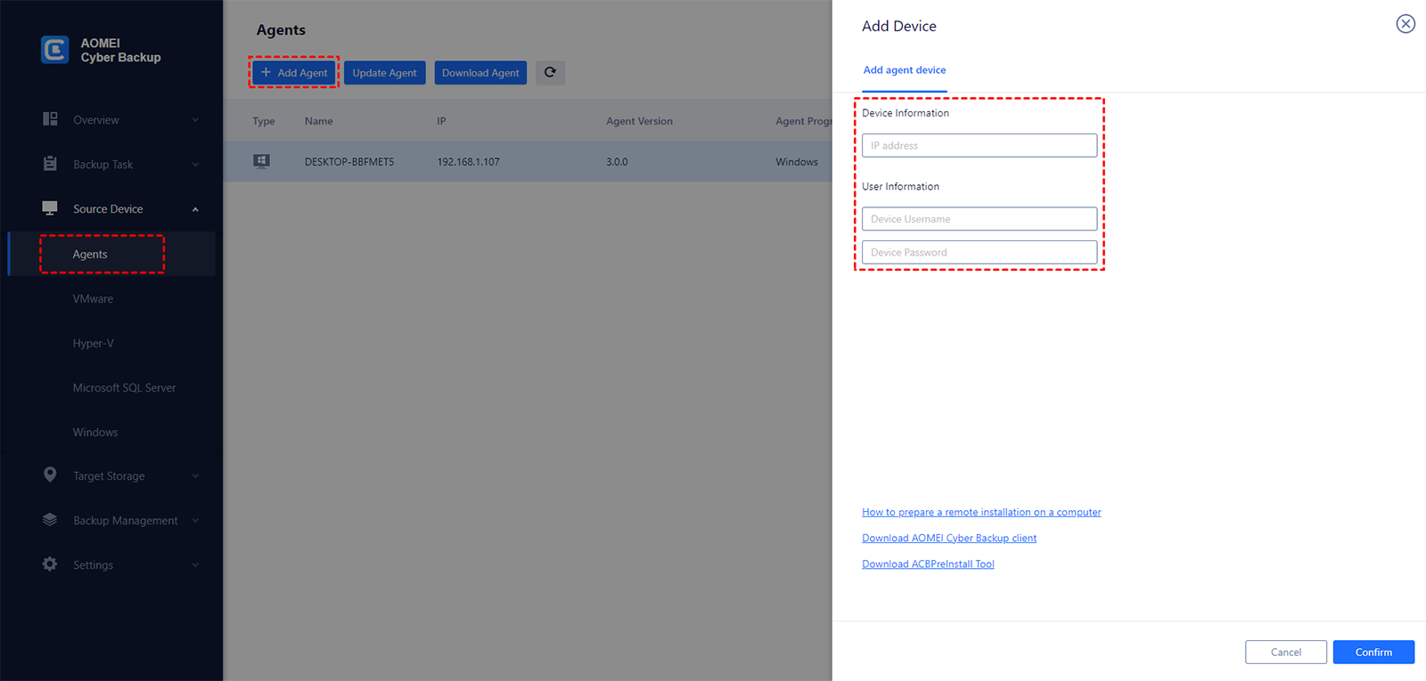Viewport: 1426px width, 681px height.
Task: Click the 3.0.0 agent version cell
Action: pyautogui.click(x=617, y=162)
